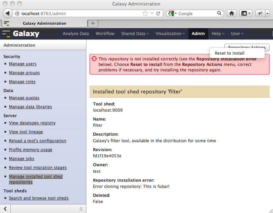This screenshot has width=273, height=213.
Task: Open the Visualization menu
Action: (x=170, y=34)
